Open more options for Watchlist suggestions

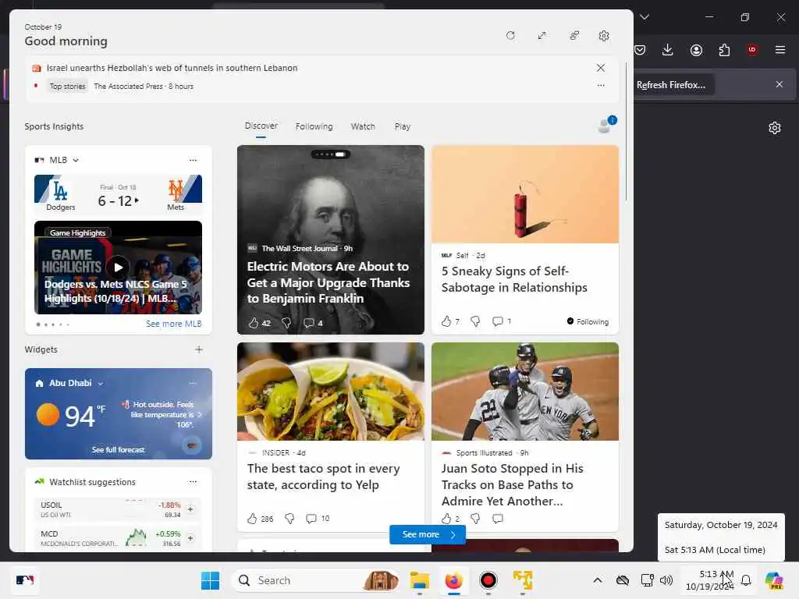[193, 481]
